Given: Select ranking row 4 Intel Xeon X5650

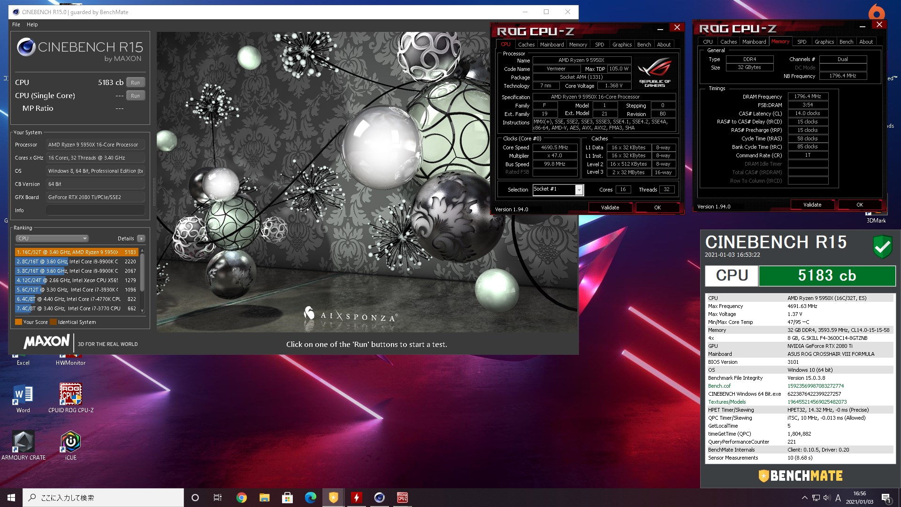Looking at the screenshot, I should tap(76, 280).
